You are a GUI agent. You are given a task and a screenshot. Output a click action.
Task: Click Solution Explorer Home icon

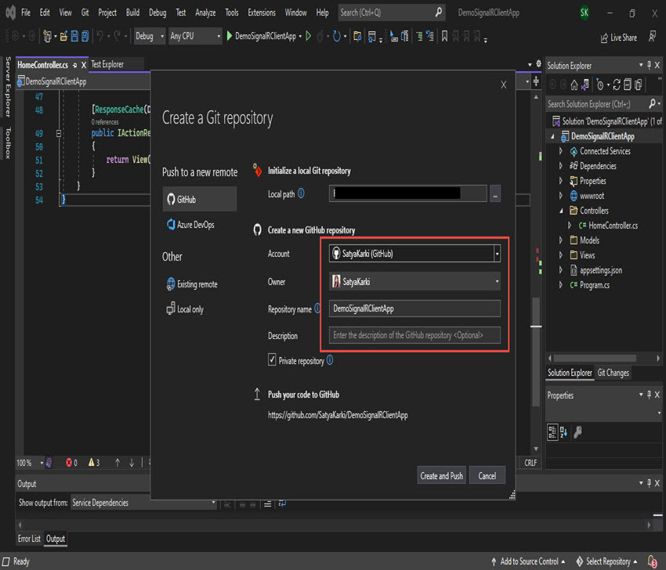[x=574, y=85]
